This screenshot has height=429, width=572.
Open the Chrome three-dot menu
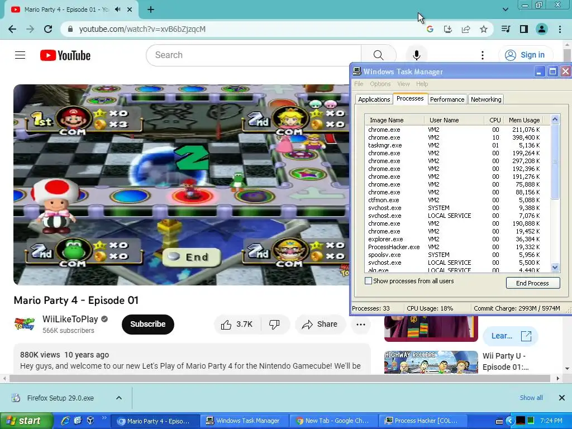tap(560, 29)
